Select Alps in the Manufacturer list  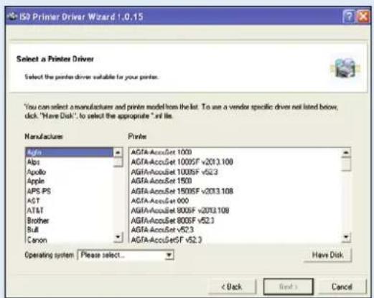tap(69, 162)
